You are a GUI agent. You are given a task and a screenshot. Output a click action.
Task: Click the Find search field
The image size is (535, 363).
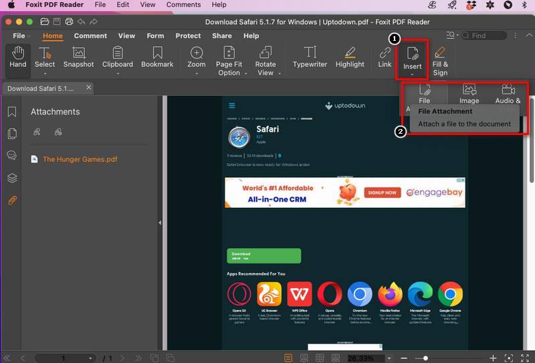[484, 35]
